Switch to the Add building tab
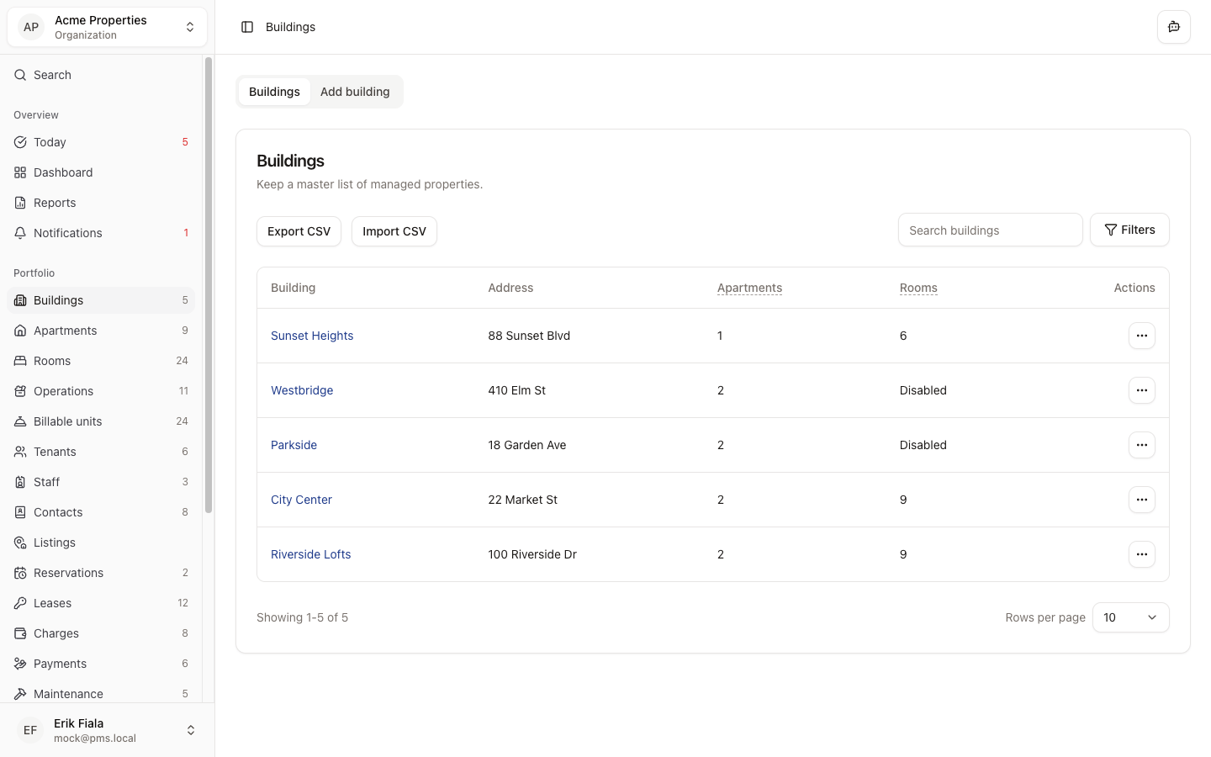 355,92
